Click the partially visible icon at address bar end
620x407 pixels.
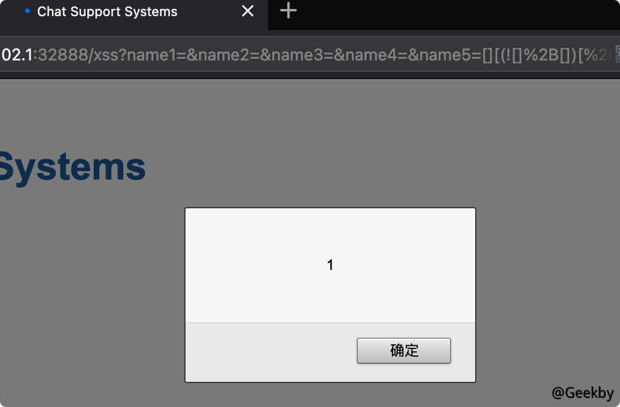point(617,54)
